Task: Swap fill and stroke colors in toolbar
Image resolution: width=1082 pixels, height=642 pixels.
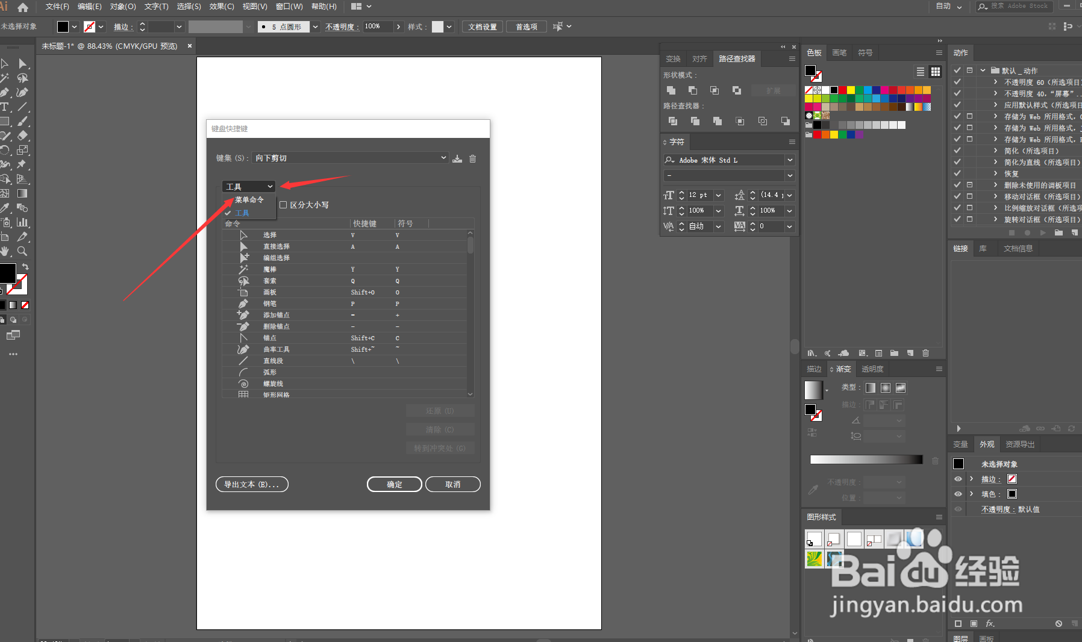Action: [x=25, y=266]
